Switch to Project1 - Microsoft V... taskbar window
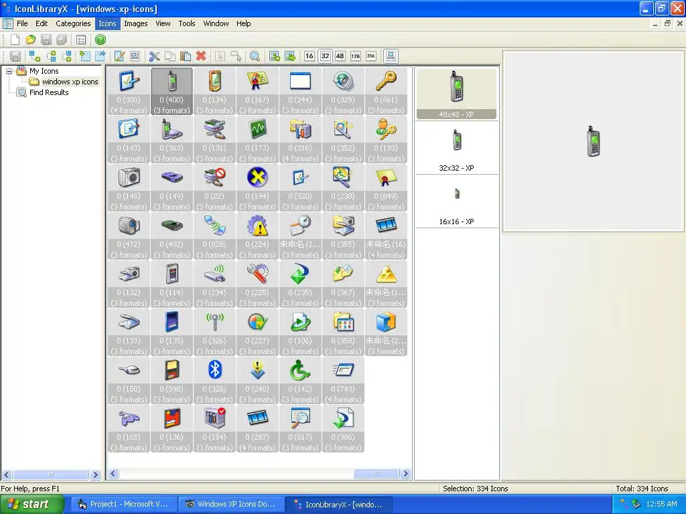 [x=124, y=505]
